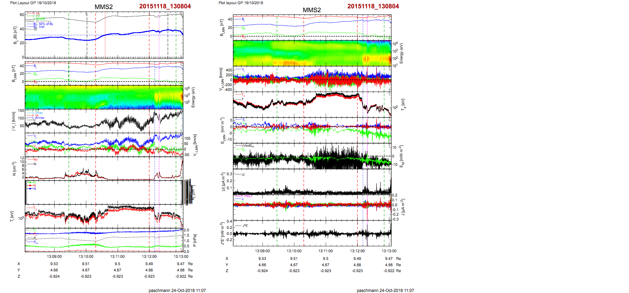Select the MMS2 title of the left plot
Screen dimensions: 629x293
click(x=104, y=7)
